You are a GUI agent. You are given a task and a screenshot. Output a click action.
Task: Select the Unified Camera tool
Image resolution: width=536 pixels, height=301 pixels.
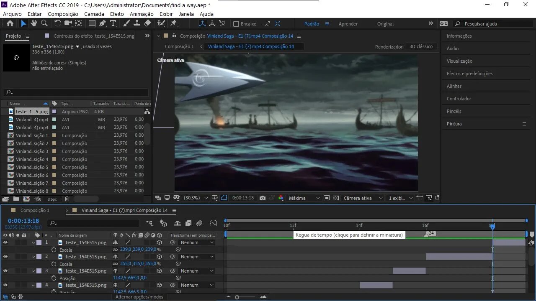(68, 23)
